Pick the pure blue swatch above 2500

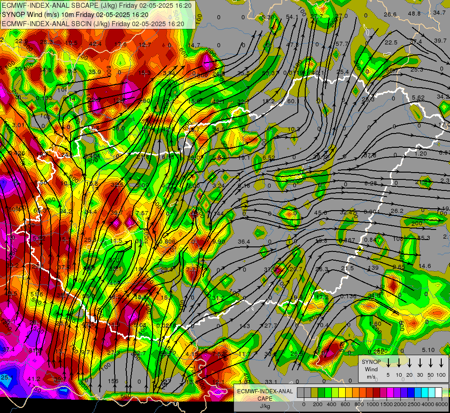pos(410,393)
